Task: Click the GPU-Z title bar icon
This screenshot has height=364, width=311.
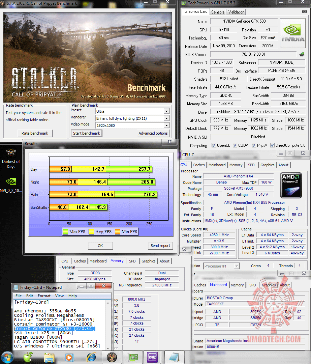Action: point(184,3)
